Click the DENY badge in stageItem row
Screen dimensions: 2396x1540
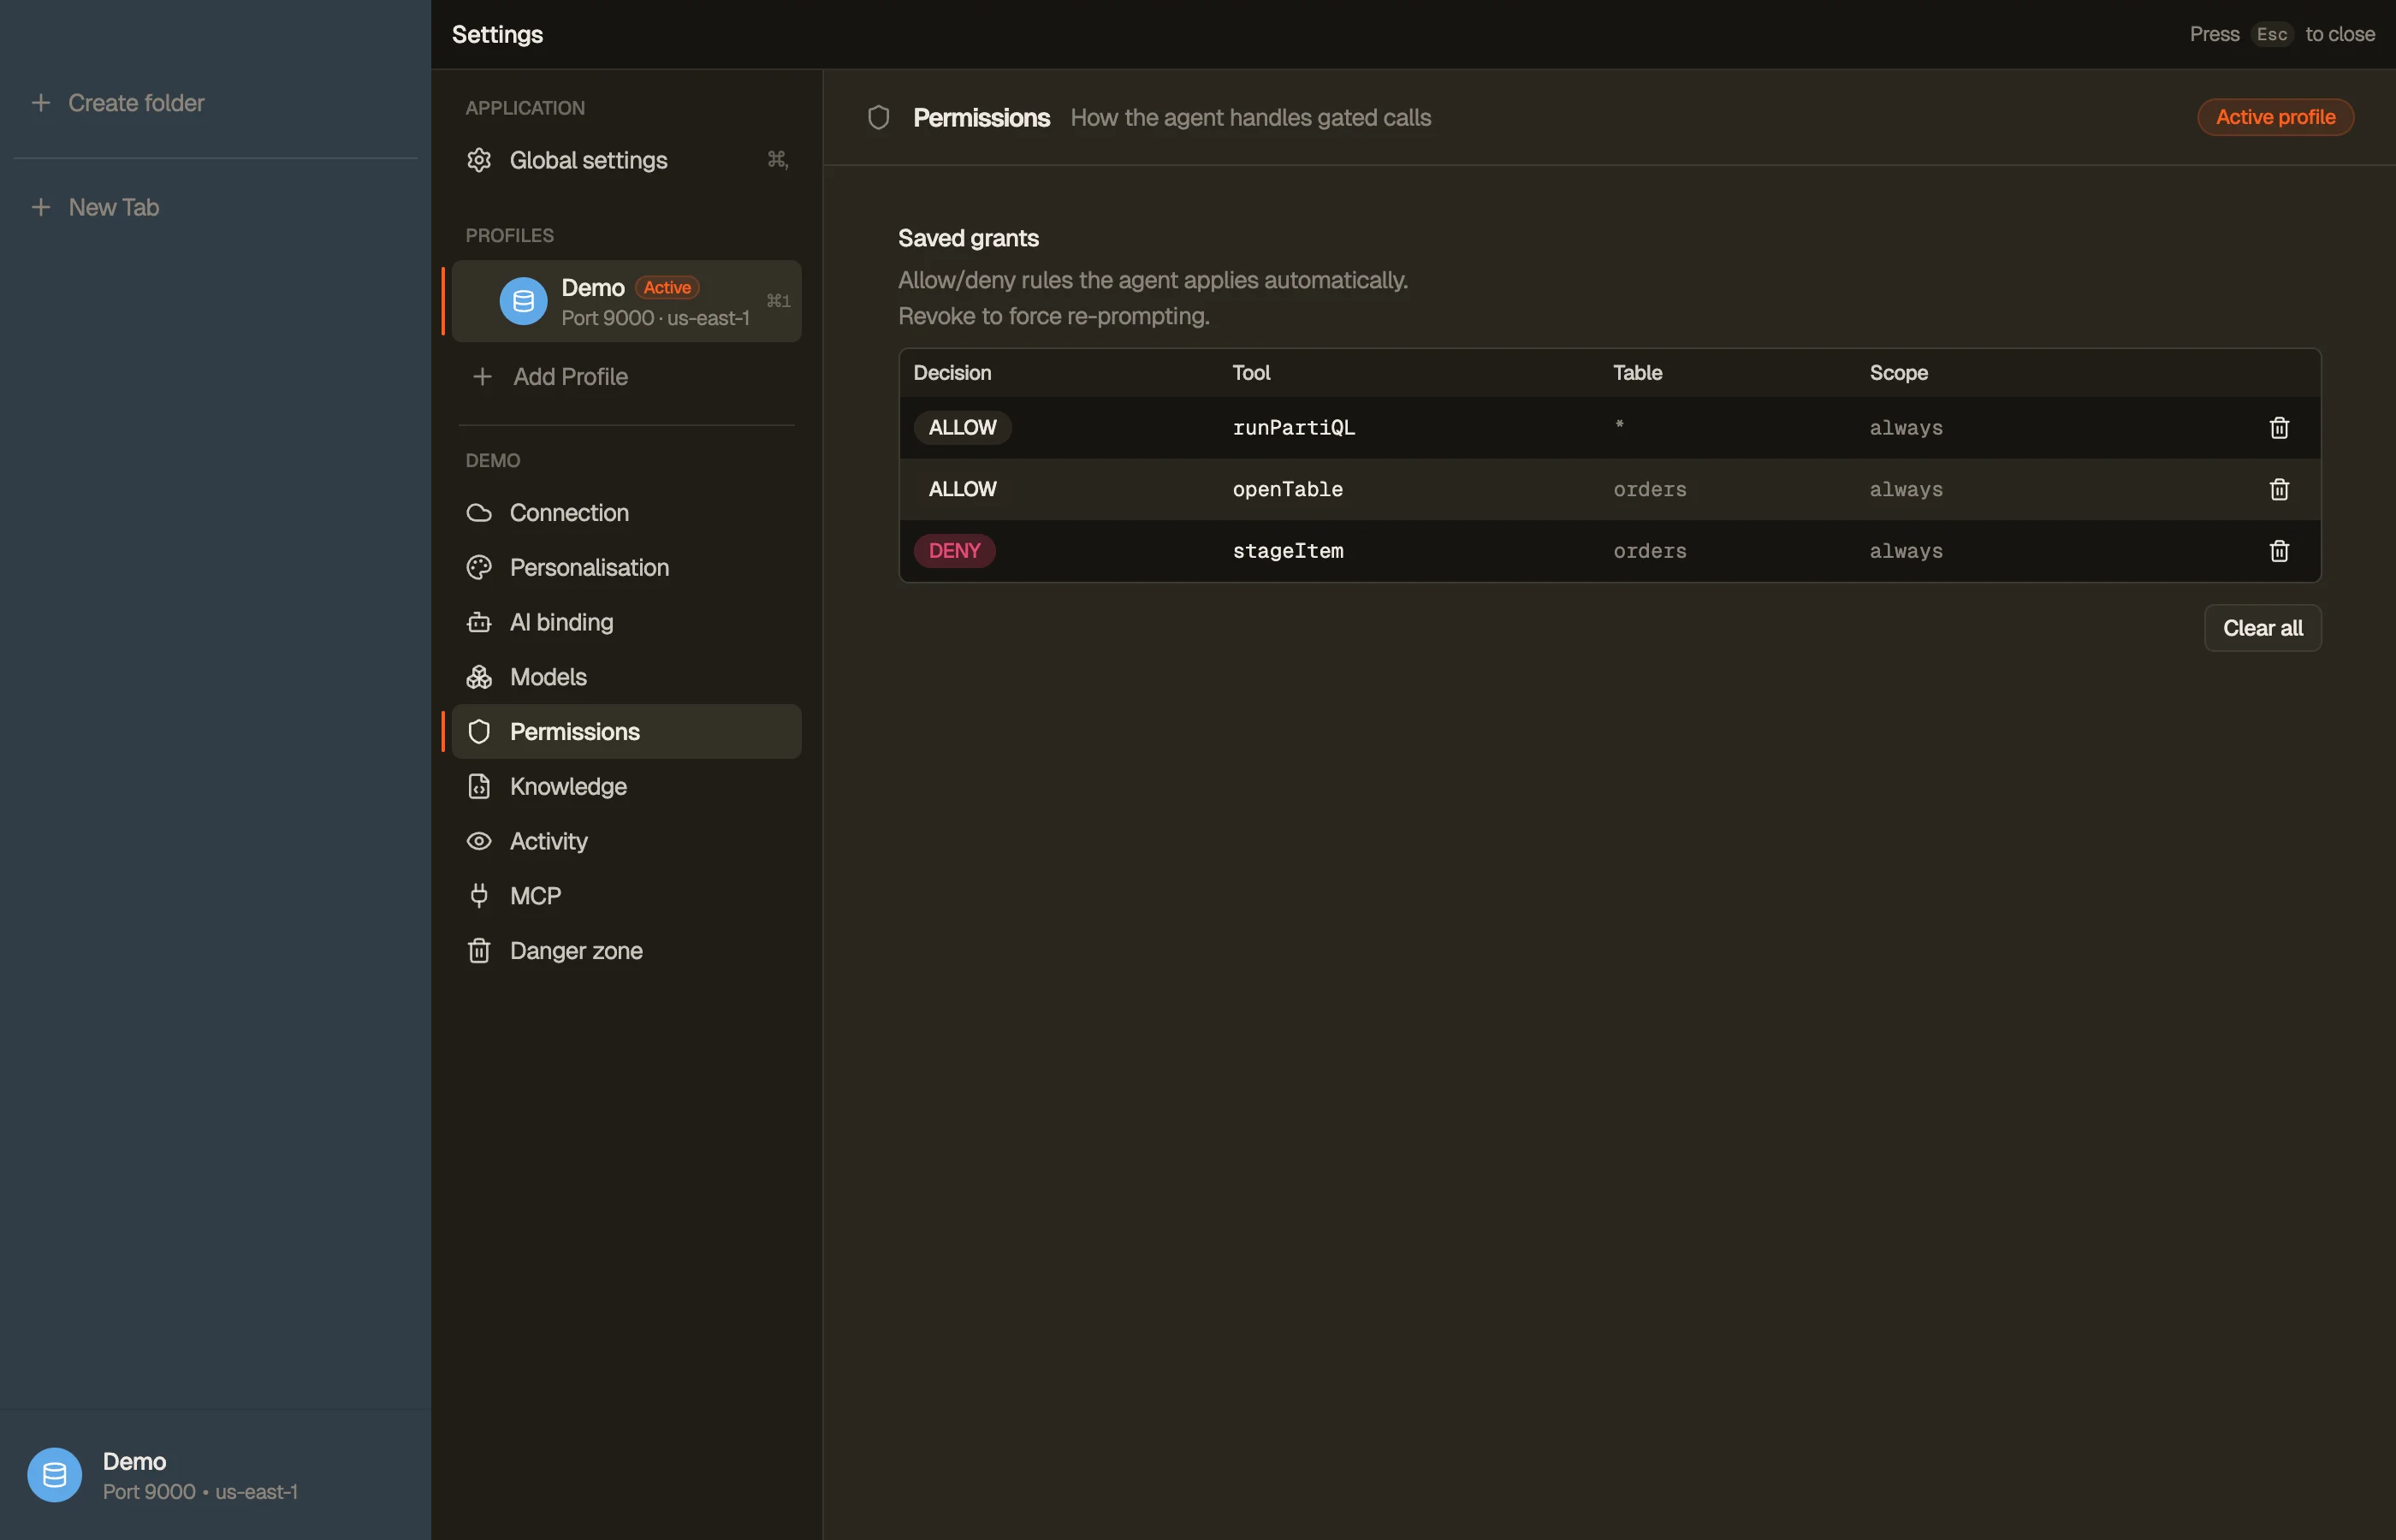pos(954,551)
